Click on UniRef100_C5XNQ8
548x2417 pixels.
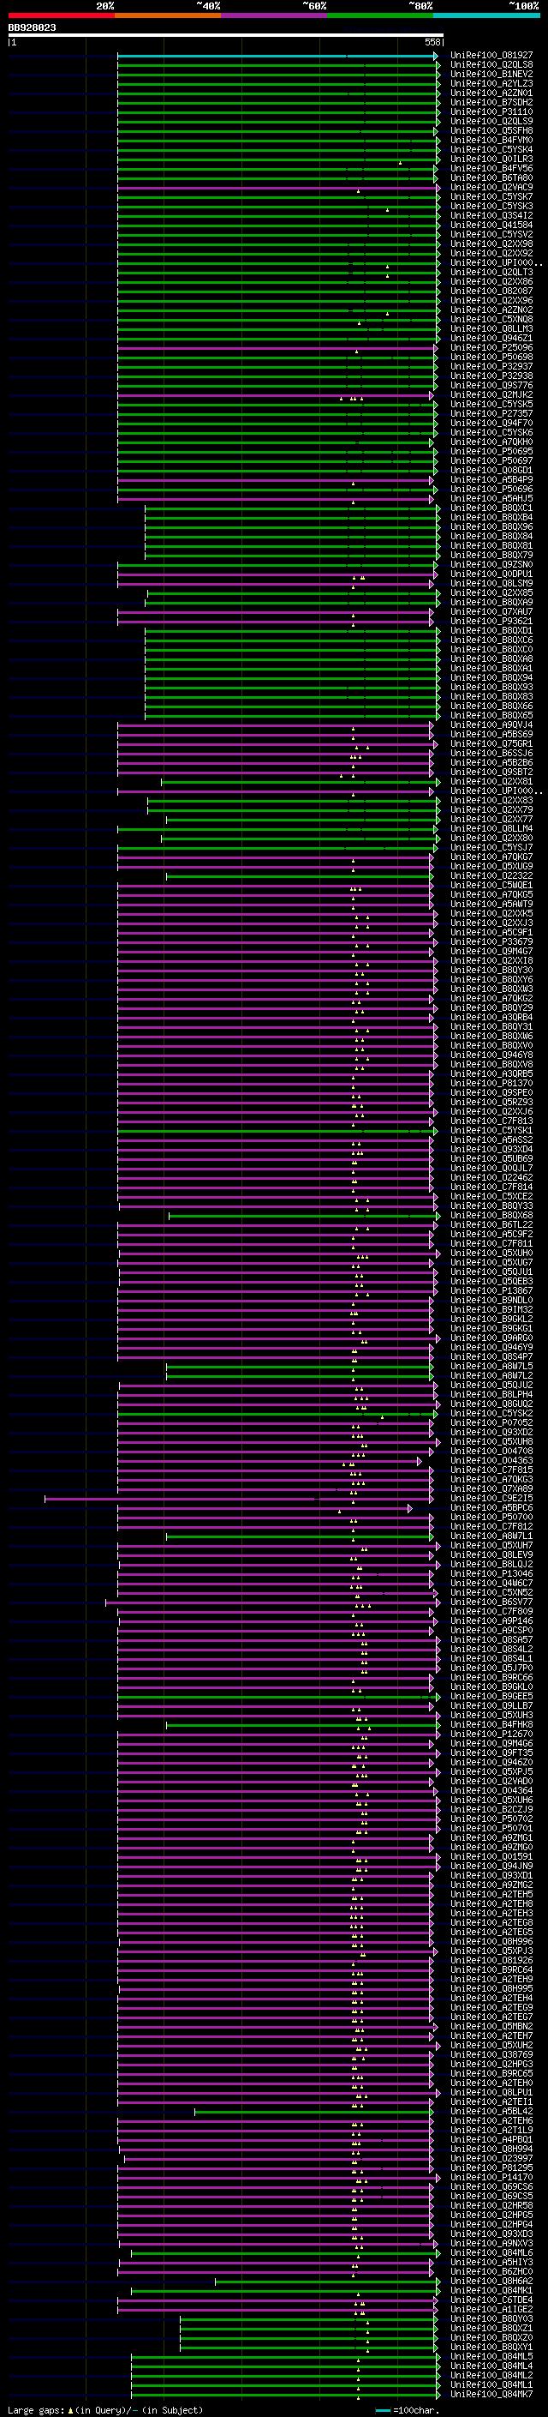[491, 319]
